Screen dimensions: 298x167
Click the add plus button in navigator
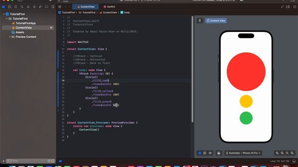coord(3,161)
